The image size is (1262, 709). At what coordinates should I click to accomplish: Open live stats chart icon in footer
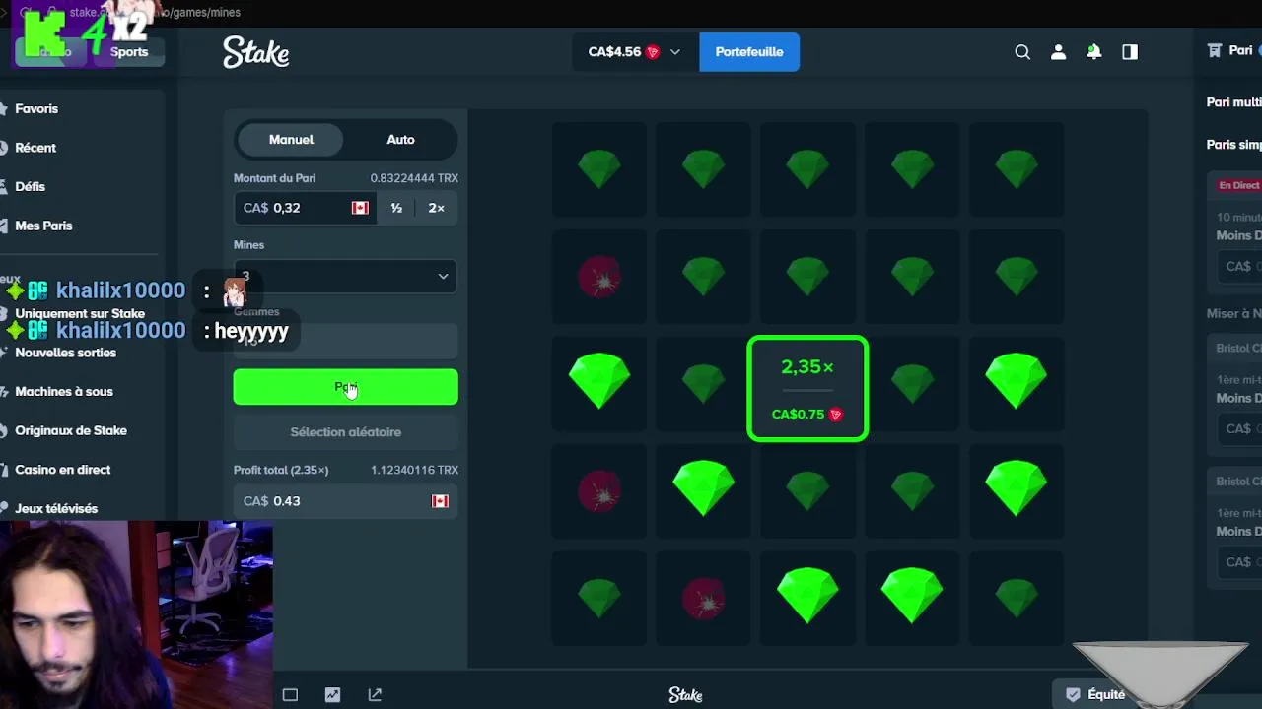click(x=332, y=695)
